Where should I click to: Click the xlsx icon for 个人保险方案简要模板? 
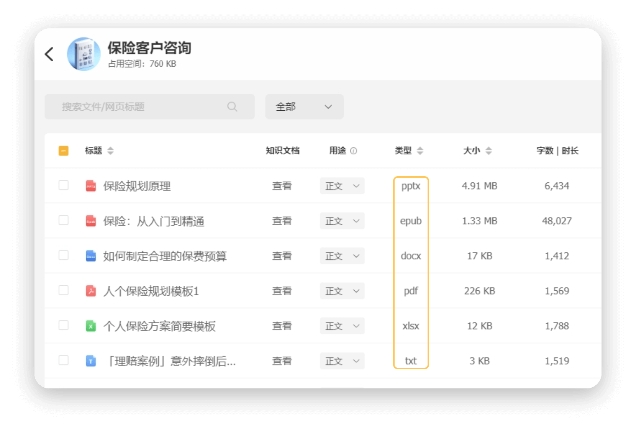[x=91, y=326]
